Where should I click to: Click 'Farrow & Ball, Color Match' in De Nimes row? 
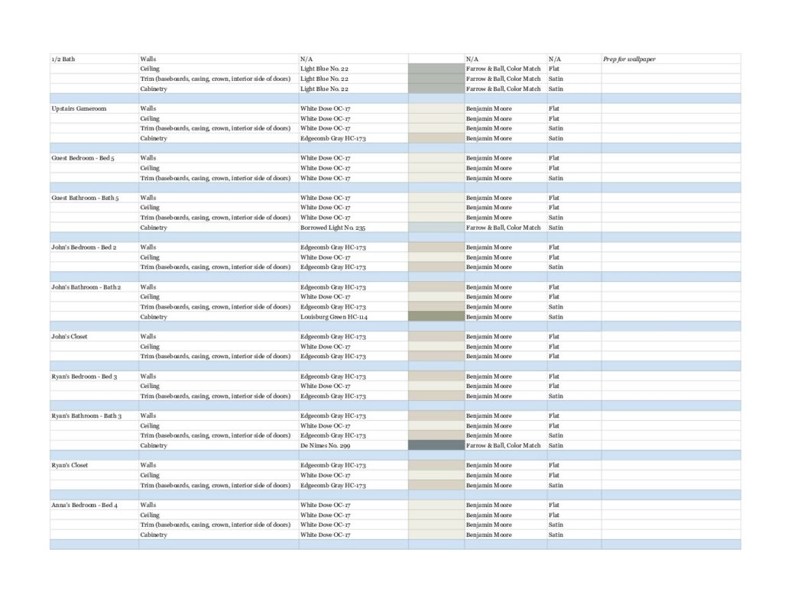503,445
